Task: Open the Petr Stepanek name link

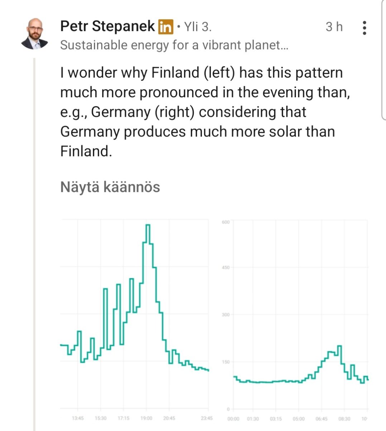Action: pos(107,27)
